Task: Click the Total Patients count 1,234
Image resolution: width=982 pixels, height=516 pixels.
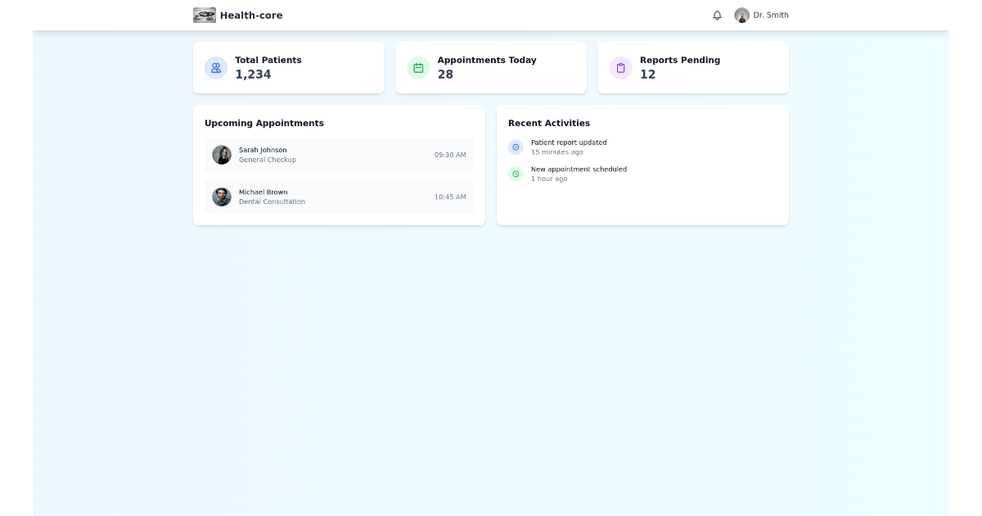Action: tap(252, 75)
